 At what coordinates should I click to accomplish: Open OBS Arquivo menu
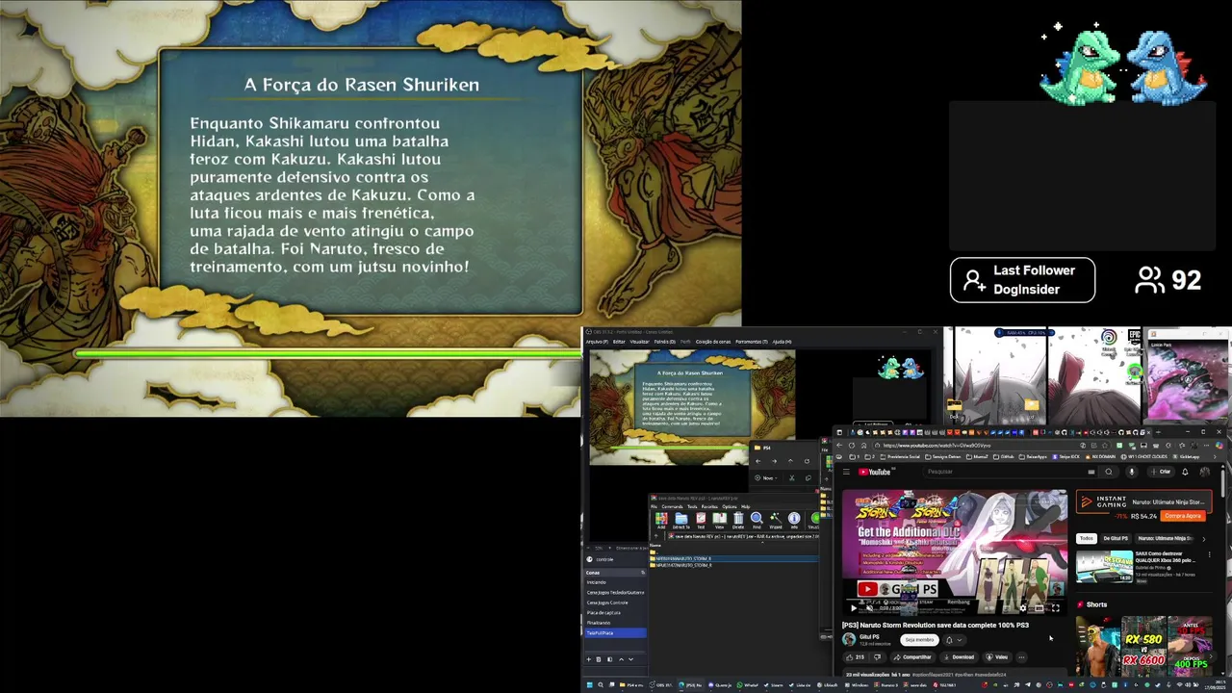point(596,342)
